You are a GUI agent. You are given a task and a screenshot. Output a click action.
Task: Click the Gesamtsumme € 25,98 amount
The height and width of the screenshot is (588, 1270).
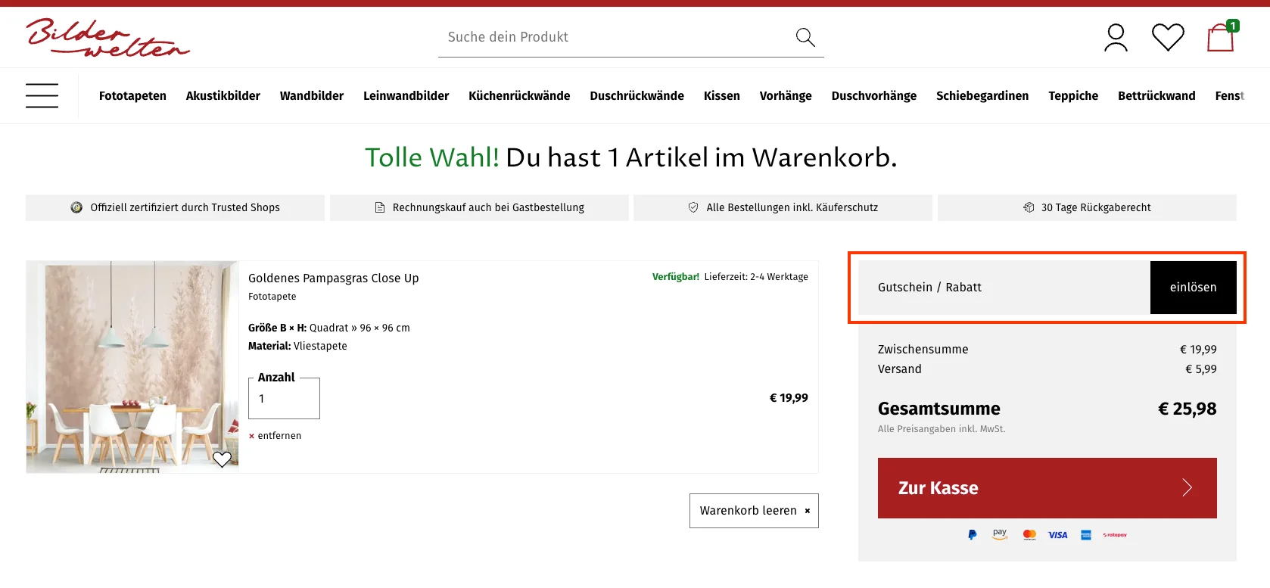(x=1188, y=409)
